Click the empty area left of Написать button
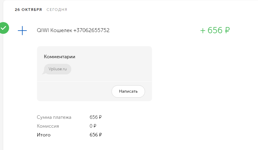 tap(74, 91)
